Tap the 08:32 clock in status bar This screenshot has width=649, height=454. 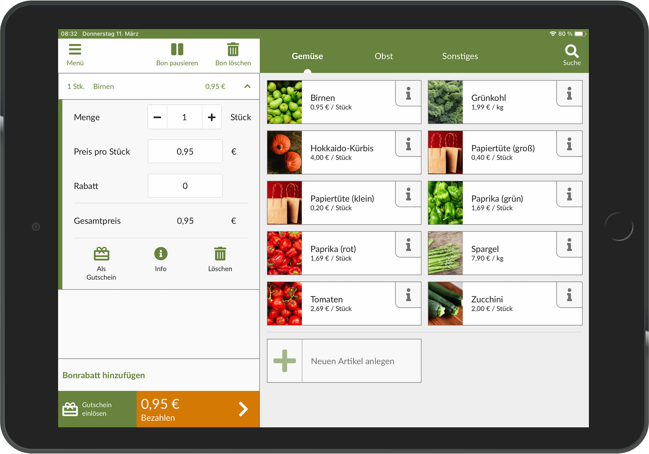click(69, 34)
